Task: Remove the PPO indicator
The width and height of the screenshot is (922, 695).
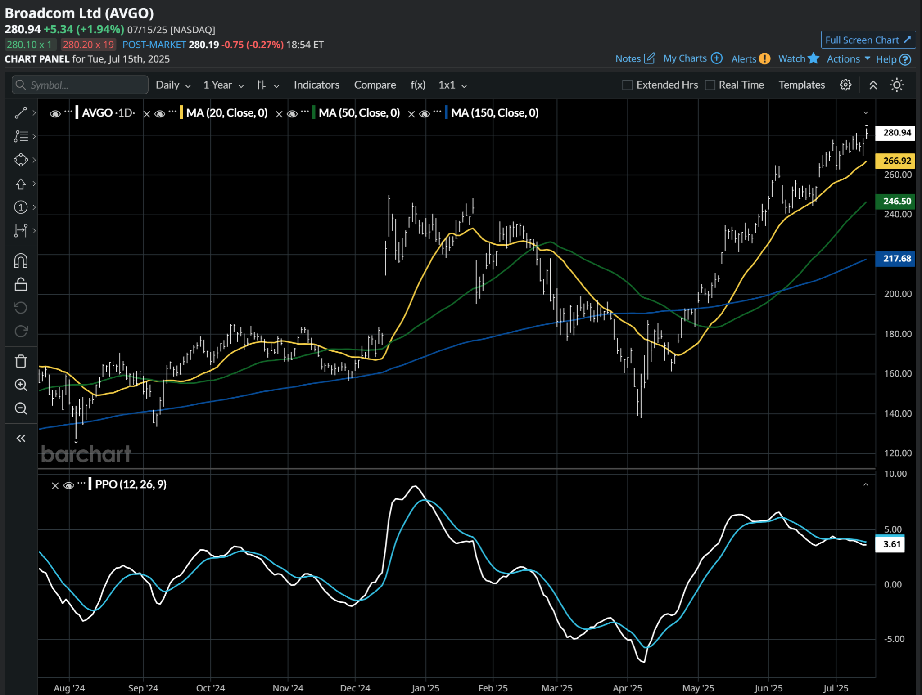Action: pyautogui.click(x=55, y=485)
